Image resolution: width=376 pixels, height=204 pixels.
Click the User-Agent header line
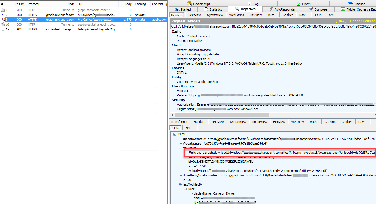pos(239,63)
